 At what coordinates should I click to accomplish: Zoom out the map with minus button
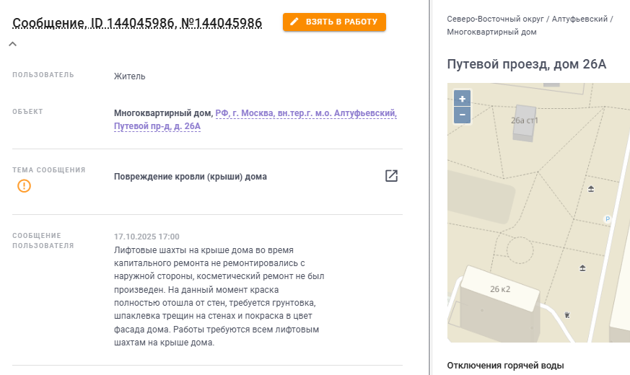(x=462, y=115)
